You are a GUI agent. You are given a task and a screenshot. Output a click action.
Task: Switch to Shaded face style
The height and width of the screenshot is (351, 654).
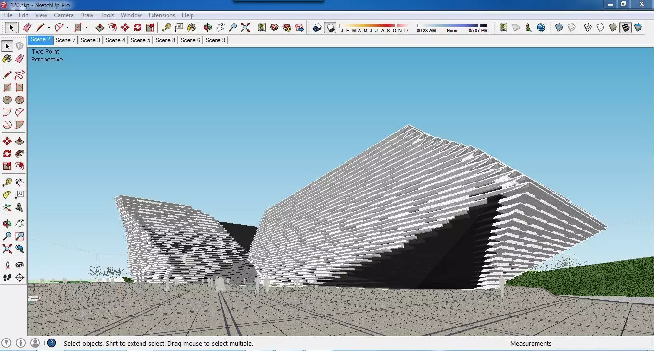coord(613,27)
